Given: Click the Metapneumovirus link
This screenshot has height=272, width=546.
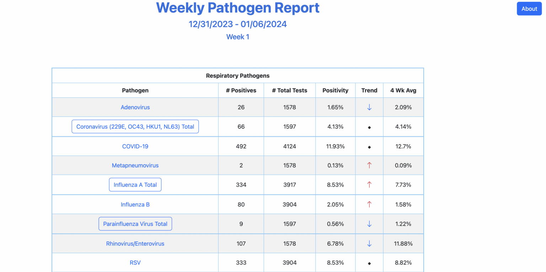Looking at the screenshot, I should pyautogui.click(x=135, y=165).
